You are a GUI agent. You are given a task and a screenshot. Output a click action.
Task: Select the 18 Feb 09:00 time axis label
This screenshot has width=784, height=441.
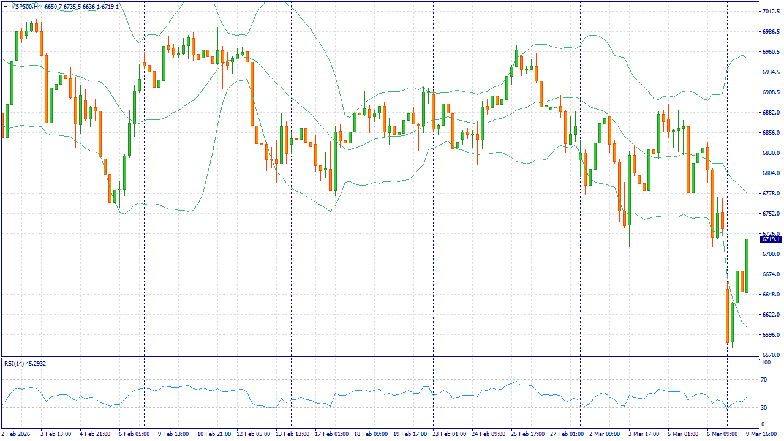tap(372, 434)
